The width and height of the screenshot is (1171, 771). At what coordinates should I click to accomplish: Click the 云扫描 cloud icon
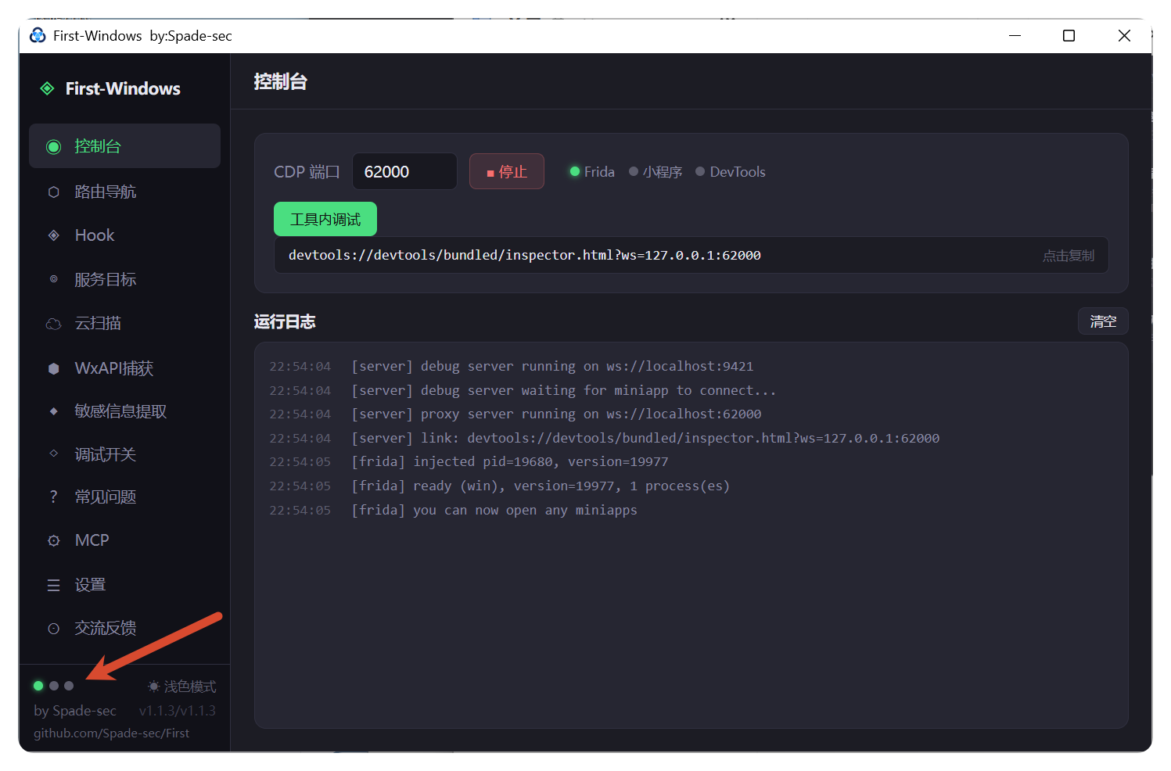[53, 324]
